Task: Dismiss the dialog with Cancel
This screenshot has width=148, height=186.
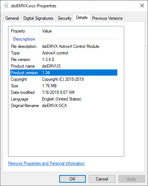Action: 102,179
